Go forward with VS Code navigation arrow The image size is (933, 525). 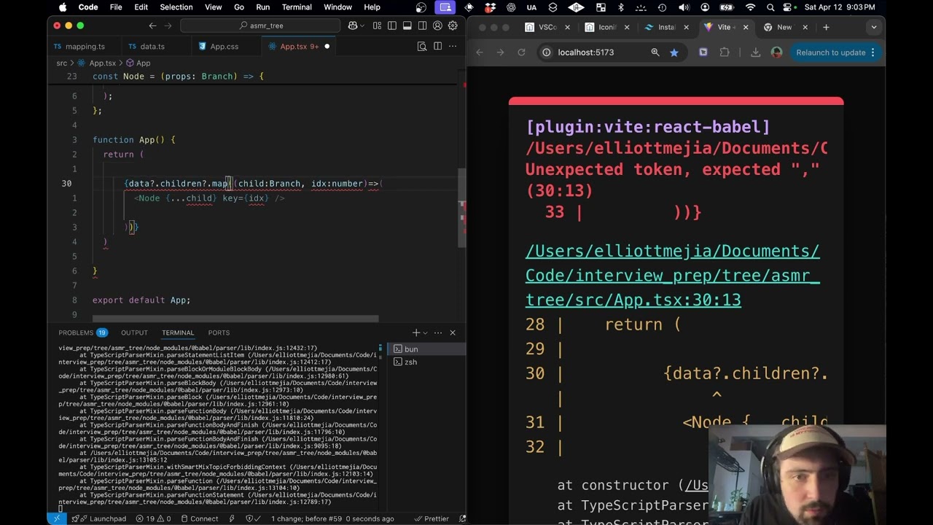168,26
